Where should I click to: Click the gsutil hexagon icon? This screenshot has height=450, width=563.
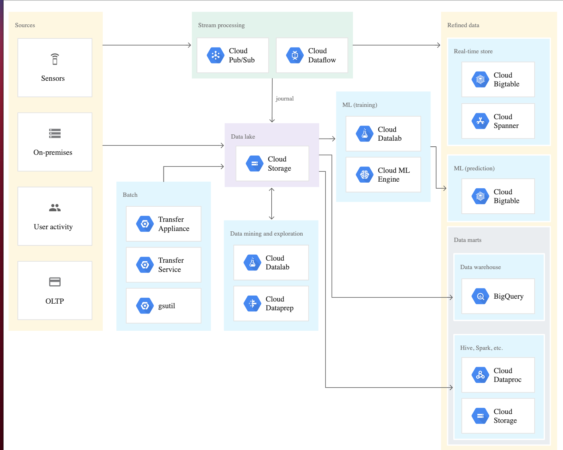point(145,306)
